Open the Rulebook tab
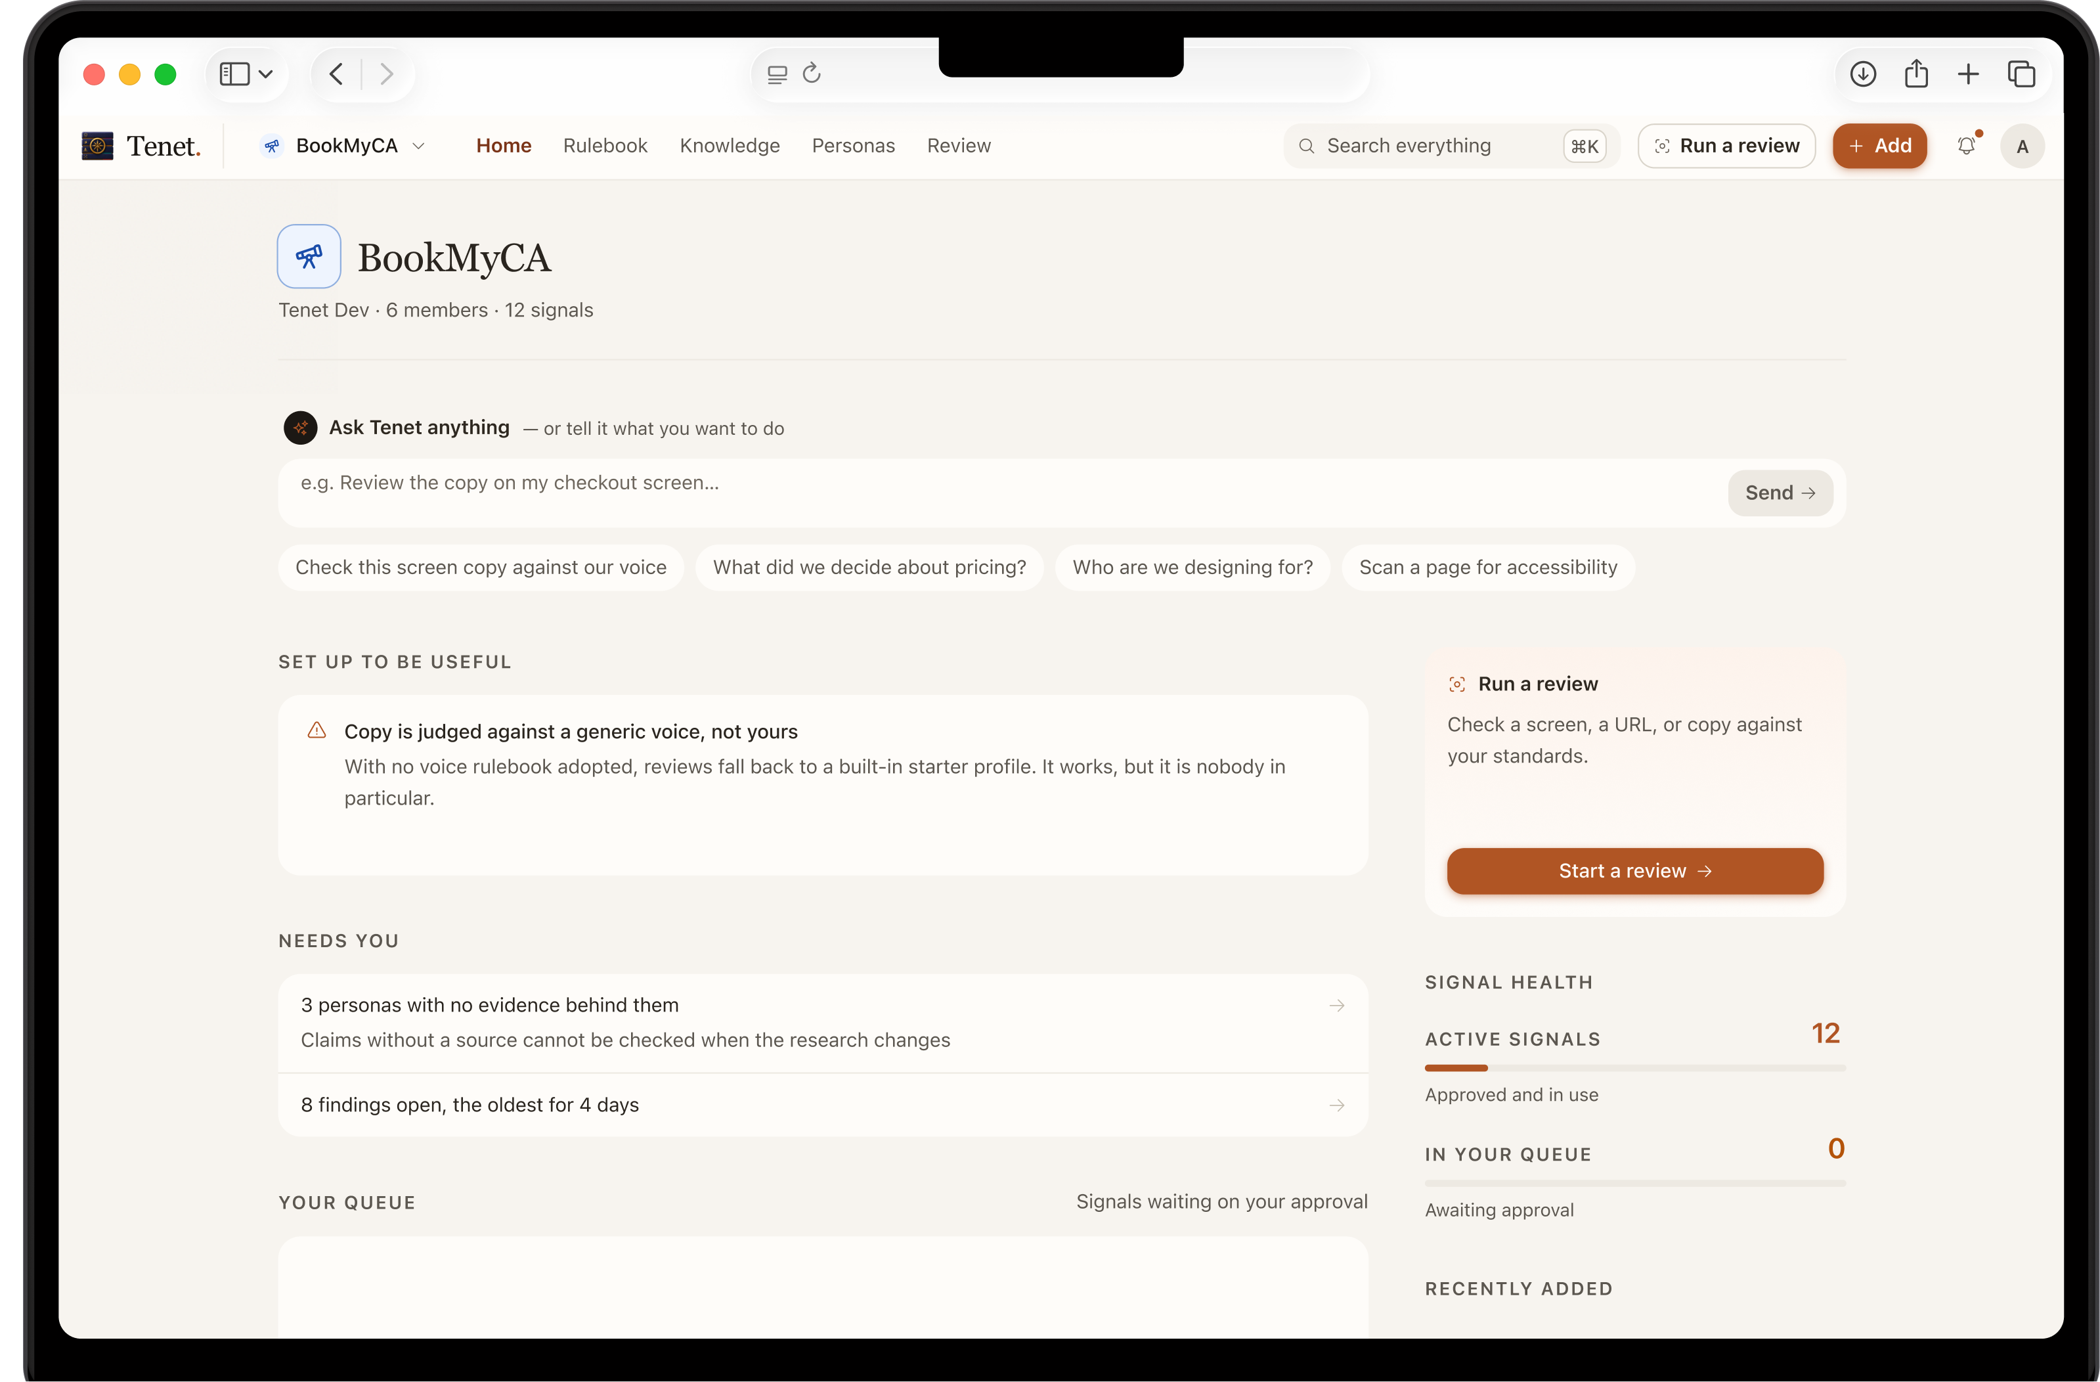This screenshot has width=2100, height=1382. [x=605, y=146]
